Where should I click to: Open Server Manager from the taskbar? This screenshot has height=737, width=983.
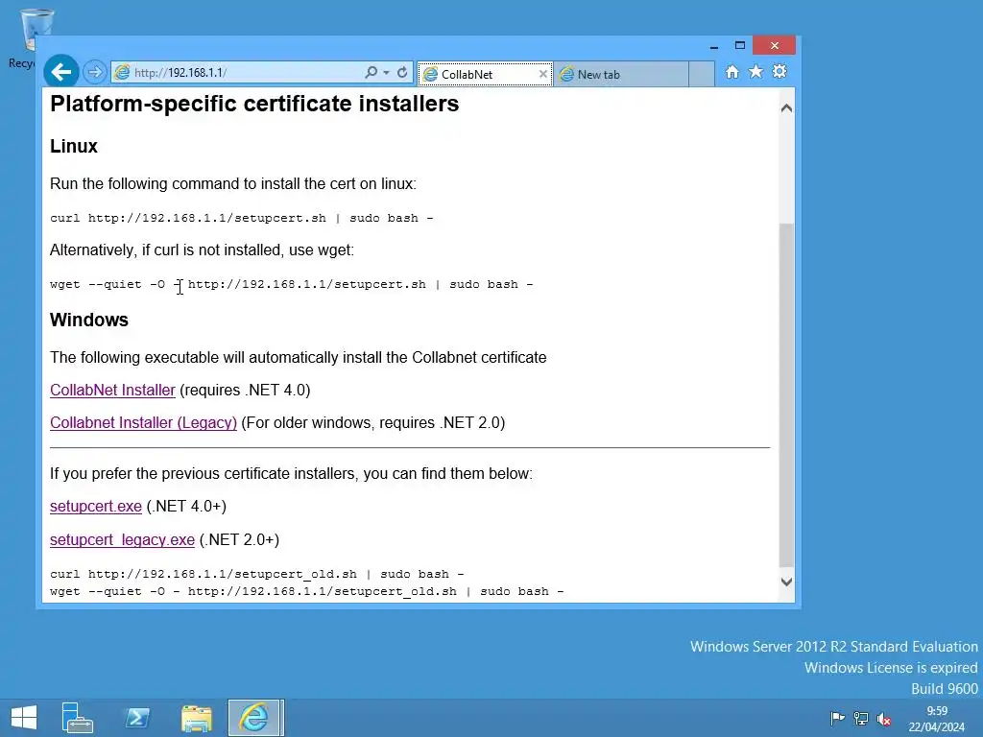[x=77, y=718]
